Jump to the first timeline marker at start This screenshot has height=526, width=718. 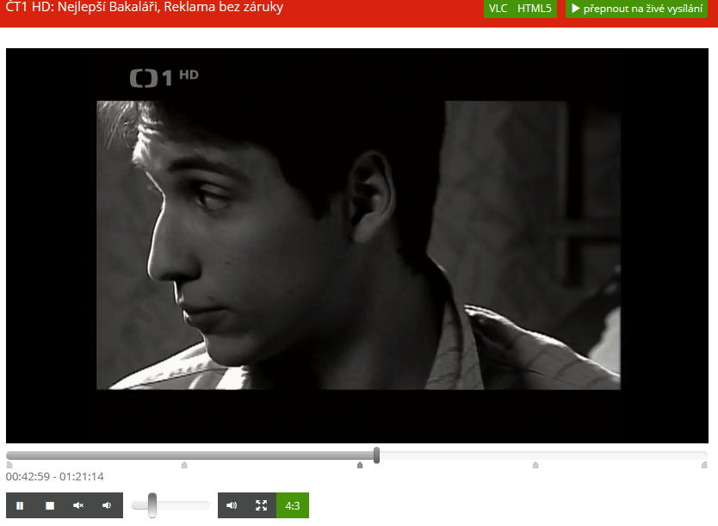9,465
